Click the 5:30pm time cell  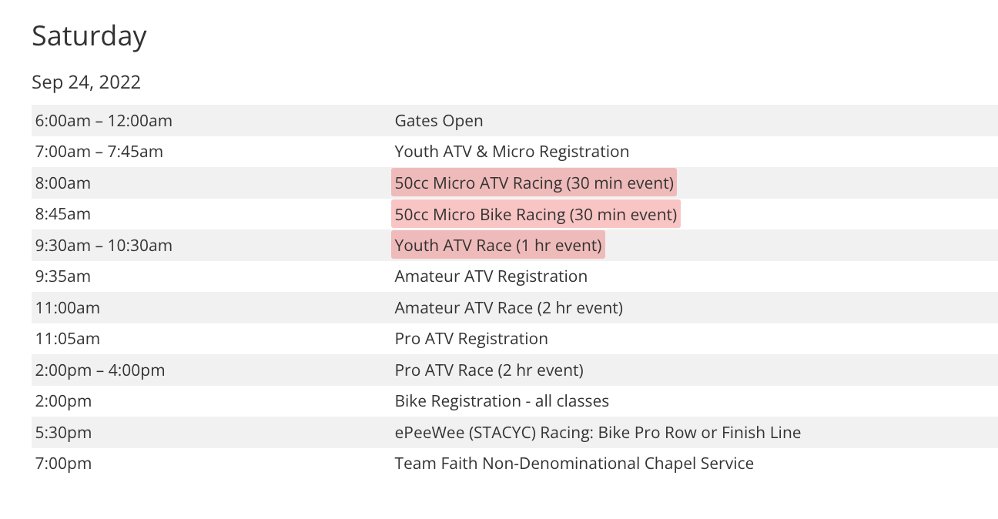(x=63, y=433)
